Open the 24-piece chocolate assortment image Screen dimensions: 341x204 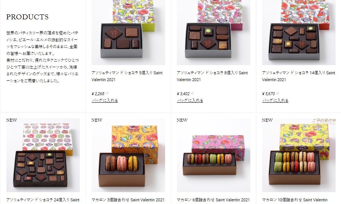pos(43,155)
